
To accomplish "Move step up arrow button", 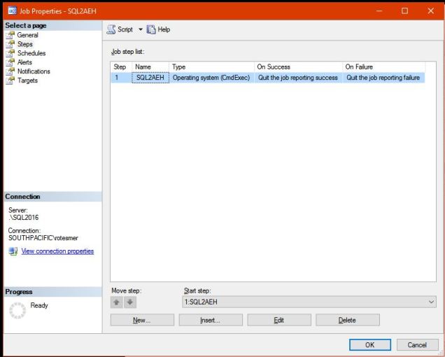I will click(116, 302).
